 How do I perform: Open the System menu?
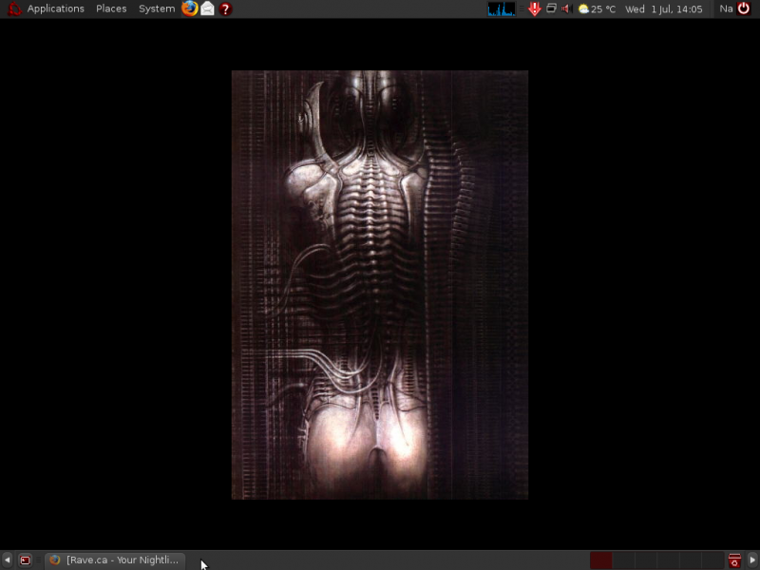157,9
